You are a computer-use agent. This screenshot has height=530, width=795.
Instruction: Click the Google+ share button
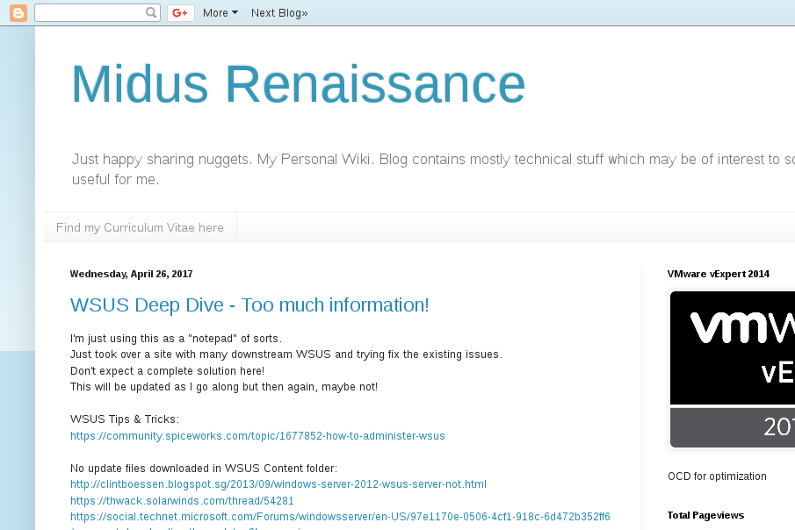[x=181, y=12]
